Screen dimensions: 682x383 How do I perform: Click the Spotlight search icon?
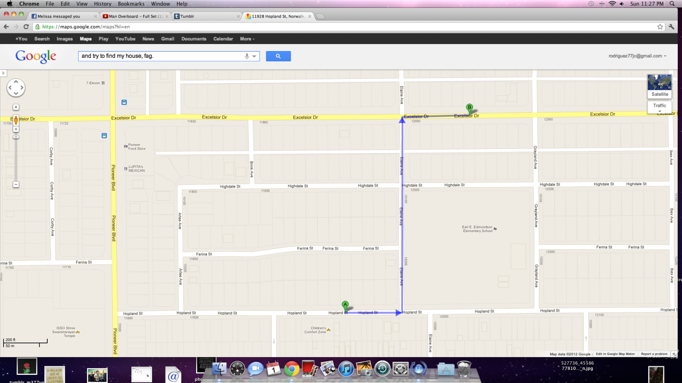click(x=672, y=4)
